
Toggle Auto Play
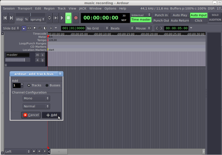[180, 15]
